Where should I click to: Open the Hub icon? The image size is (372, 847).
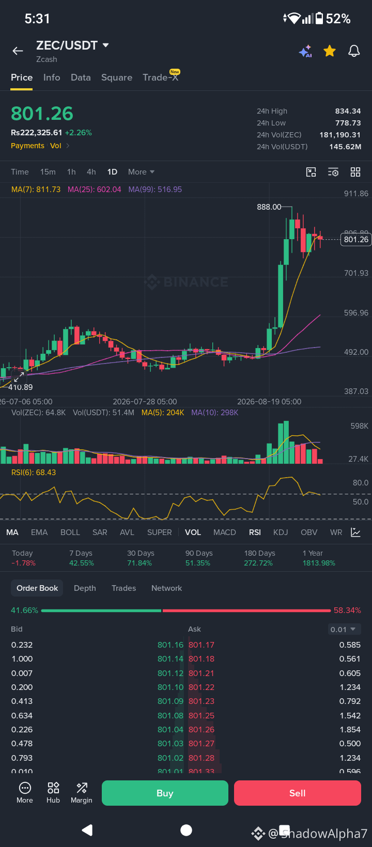coord(53,793)
